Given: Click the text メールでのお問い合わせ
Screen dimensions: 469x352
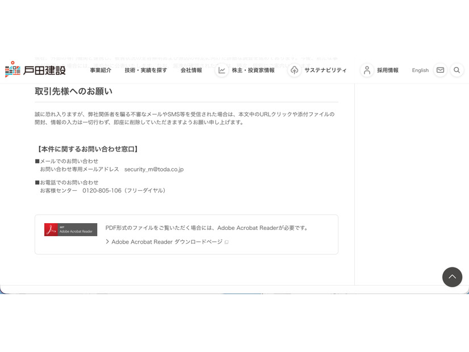Looking at the screenshot, I should coord(69,161).
